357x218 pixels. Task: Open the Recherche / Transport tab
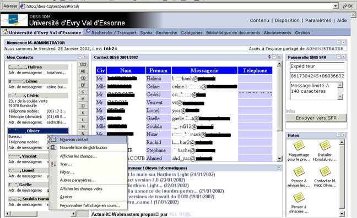[114, 32]
